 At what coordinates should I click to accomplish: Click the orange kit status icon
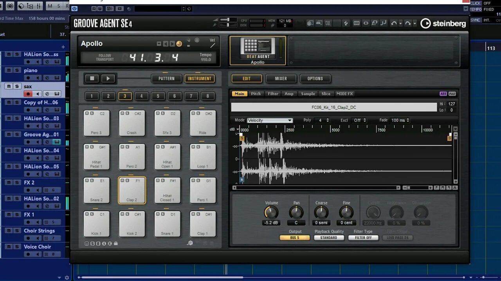pyautogui.click(x=179, y=44)
